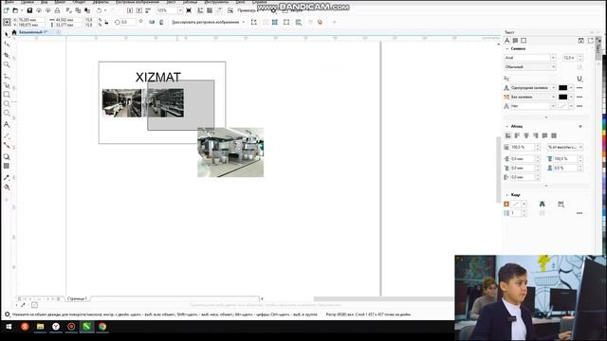Click the Export icon in toolbar
The image size is (607, 341).
[x=139, y=10]
